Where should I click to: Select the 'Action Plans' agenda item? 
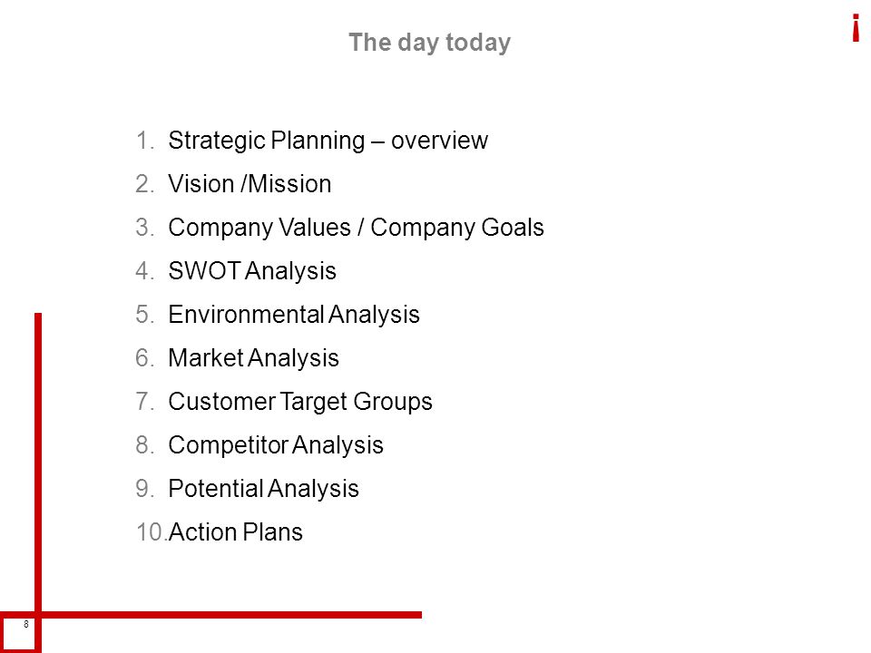tap(236, 532)
